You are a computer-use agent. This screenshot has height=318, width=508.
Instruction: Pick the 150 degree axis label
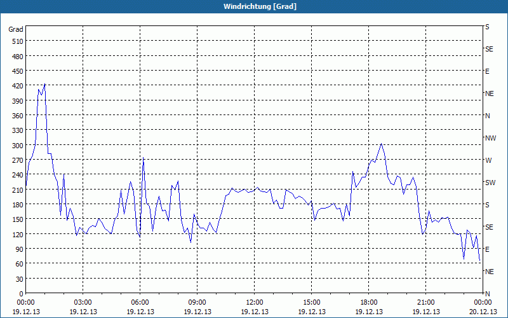click(x=18, y=219)
